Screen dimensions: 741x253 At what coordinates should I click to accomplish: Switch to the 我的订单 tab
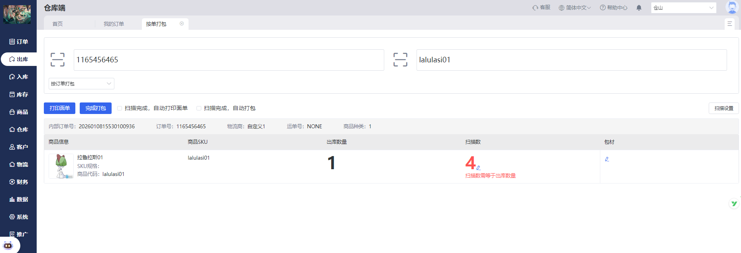(x=114, y=24)
